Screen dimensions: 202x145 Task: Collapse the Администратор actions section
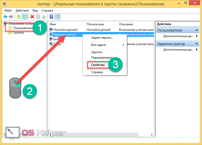pyautogui.click(x=196, y=44)
